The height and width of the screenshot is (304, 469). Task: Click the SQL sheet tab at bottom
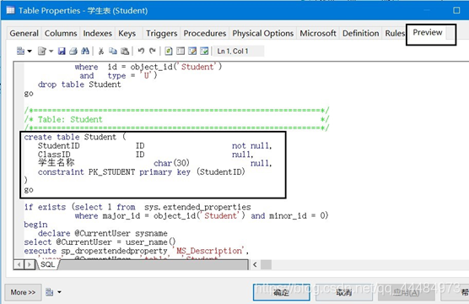[48, 264]
